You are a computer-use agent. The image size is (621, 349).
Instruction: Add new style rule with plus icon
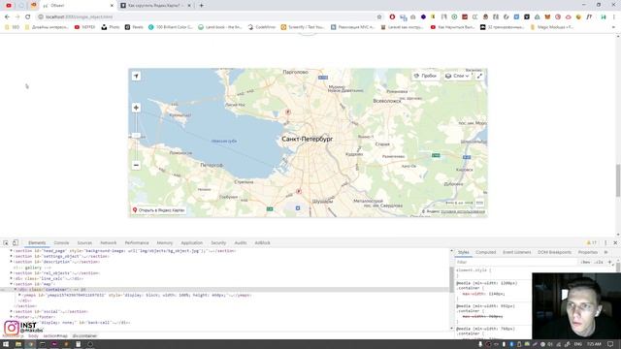[610, 262]
